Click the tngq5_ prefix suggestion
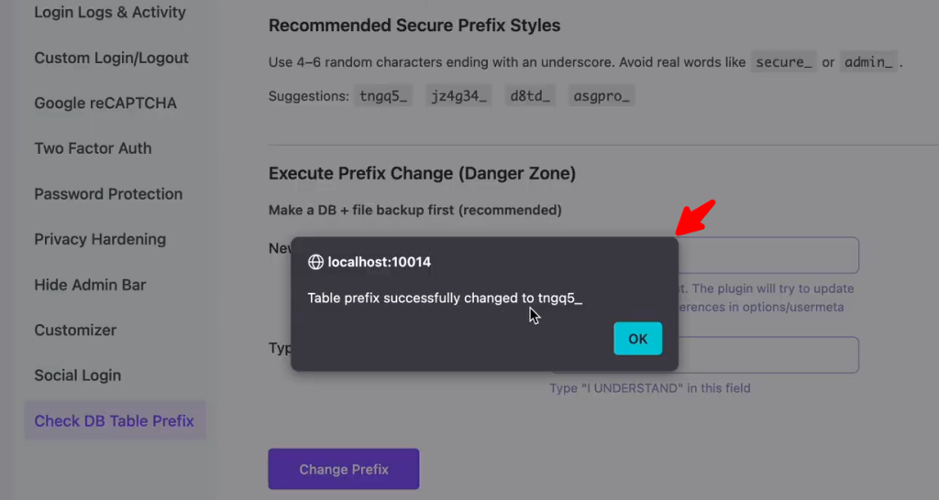This screenshot has width=939, height=500. tap(384, 96)
